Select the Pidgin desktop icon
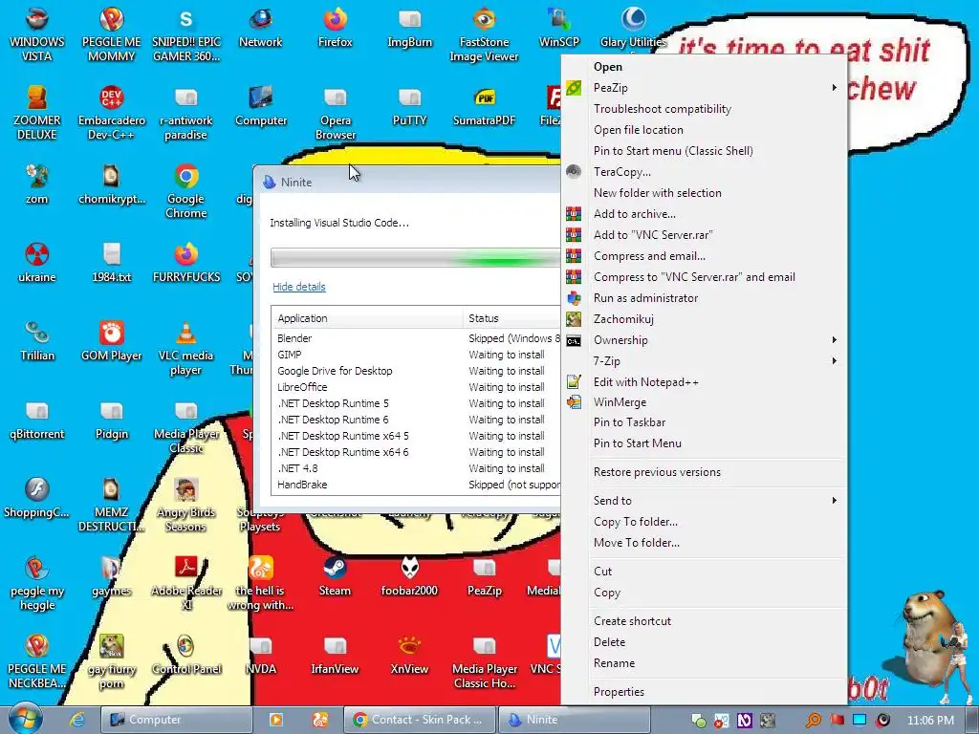The height and width of the screenshot is (734, 979). pyautogui.click(x=111, y=419)
